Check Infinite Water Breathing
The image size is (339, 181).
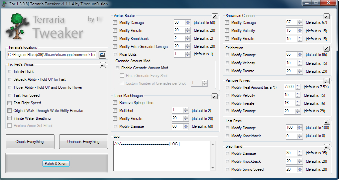click(9, 118)
